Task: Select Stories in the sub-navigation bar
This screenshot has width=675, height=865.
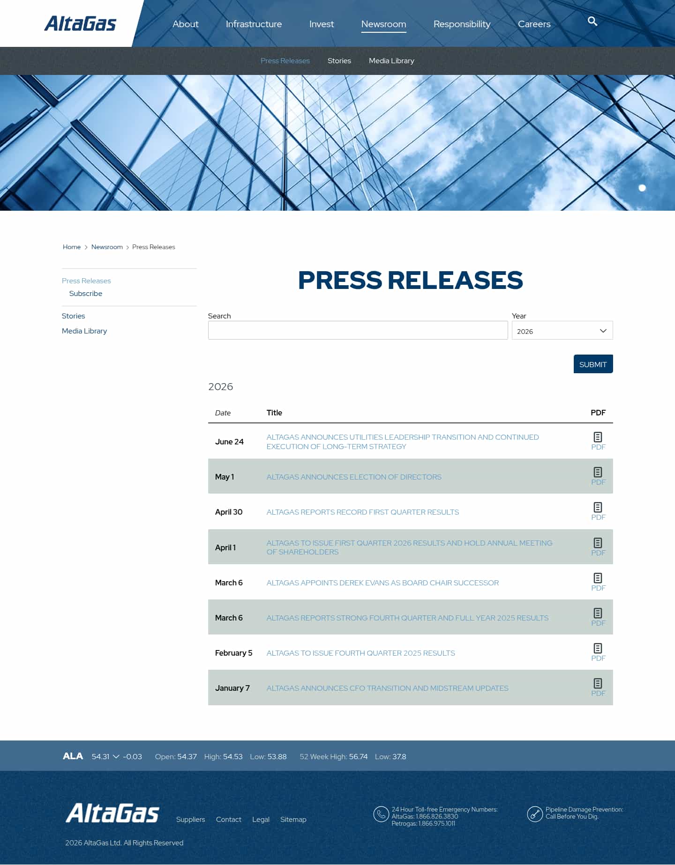Action: 339,61
